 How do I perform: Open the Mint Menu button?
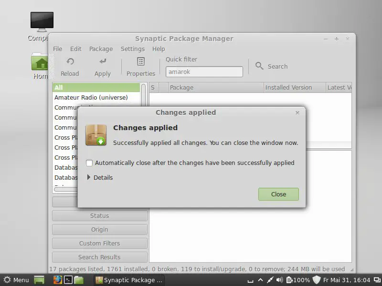pos(16,280)
